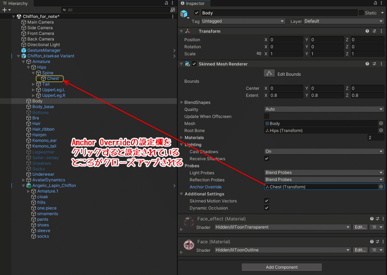Select Body_base in the Hierarchy
This screenshot has height=275, width=387.
pos(43,107)
